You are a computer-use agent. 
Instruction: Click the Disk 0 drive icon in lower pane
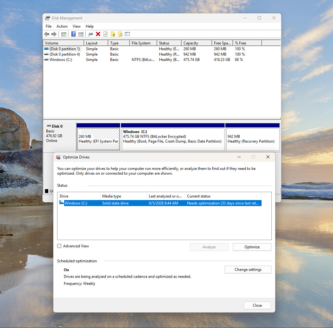tap(49, 126)
